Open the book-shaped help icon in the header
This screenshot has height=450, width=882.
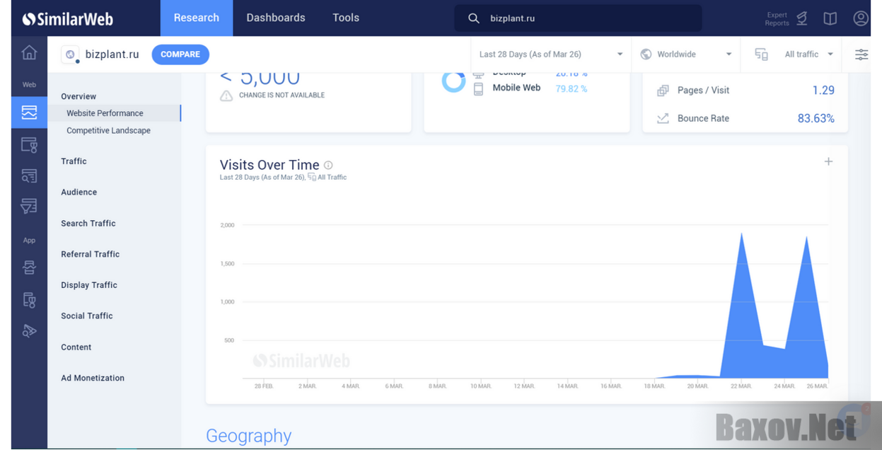(830, 18)
